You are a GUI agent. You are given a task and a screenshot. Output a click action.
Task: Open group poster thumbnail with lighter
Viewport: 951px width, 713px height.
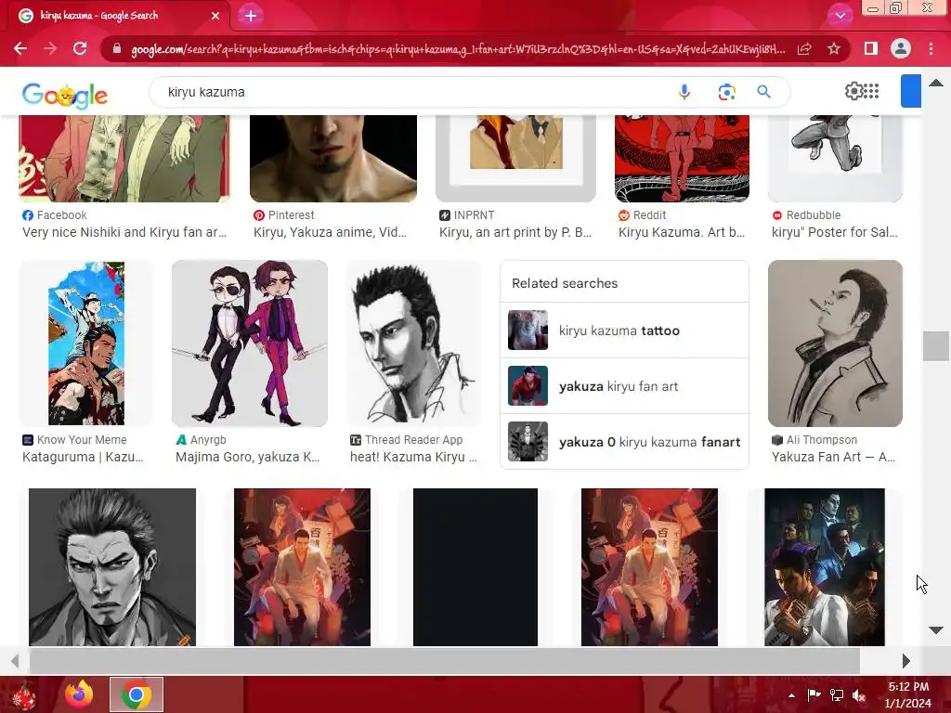pyautogui.click(x=825, y=567)
